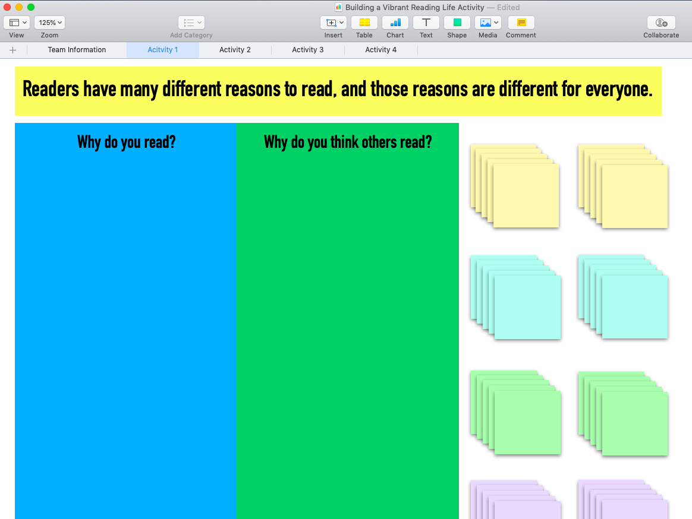Pick the front yellow sticky note, right stack

[x=634, y=197]
